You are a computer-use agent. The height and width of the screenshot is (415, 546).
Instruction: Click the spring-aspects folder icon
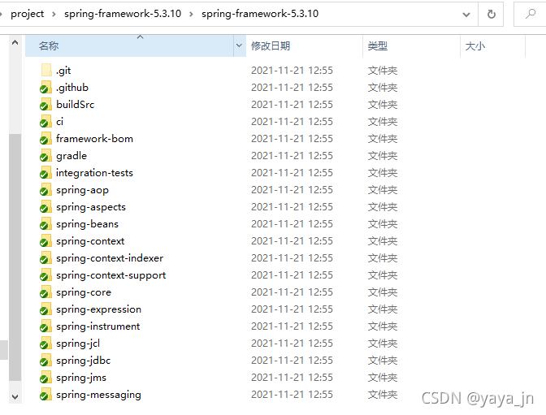(x=46, y=206)
